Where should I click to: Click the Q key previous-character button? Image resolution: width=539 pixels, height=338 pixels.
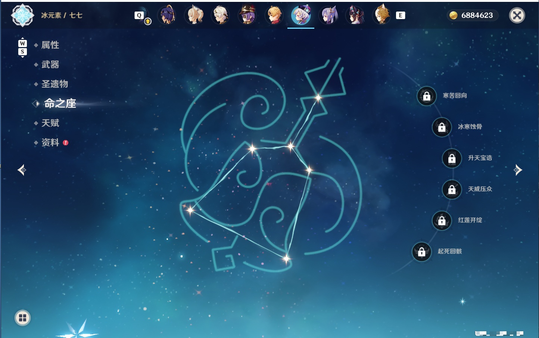(139, 15)
